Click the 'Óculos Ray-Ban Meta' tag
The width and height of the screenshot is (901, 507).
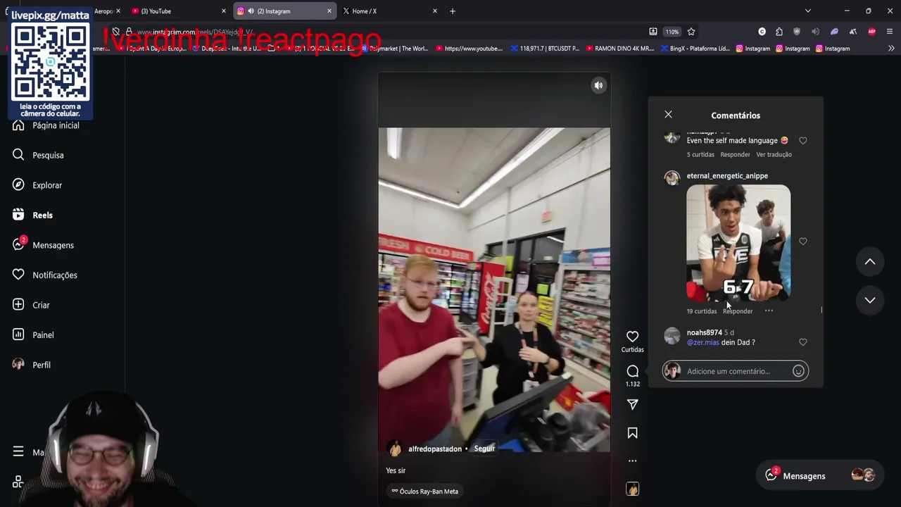click(425, 492)
